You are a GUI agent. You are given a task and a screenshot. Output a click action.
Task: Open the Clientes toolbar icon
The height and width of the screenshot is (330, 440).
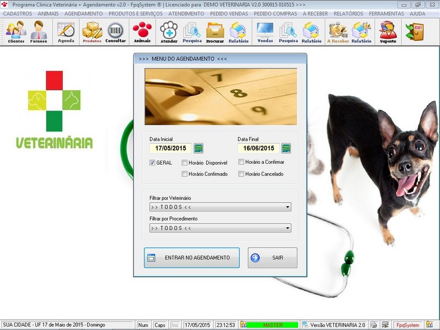pos(16,32)
